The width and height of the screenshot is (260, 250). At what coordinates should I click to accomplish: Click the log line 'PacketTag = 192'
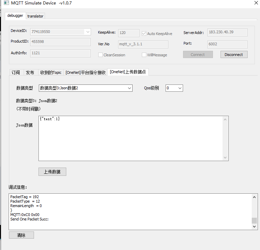tap(24, 197)
